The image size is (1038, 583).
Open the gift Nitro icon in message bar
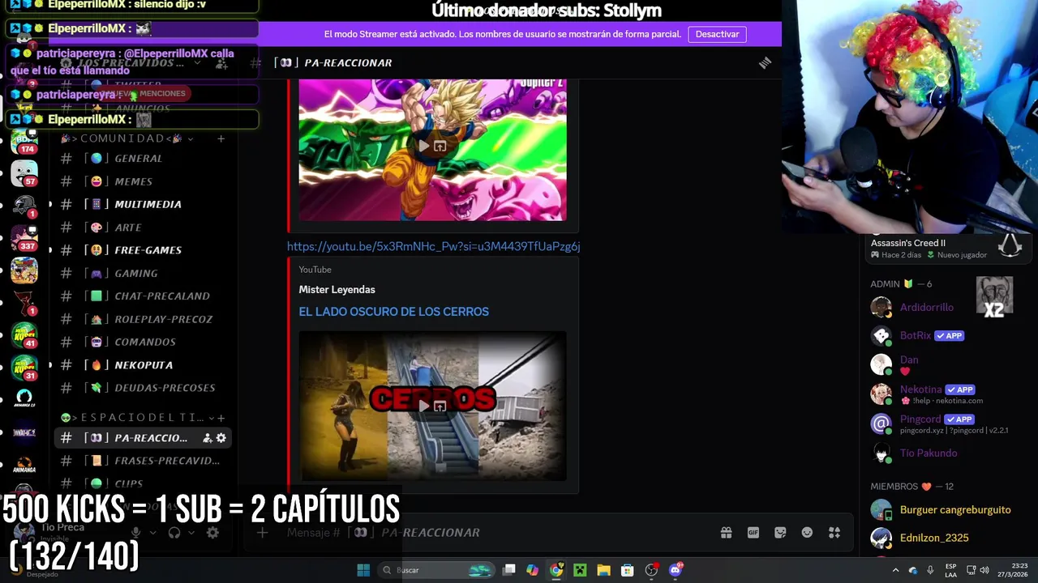pos(726,532)
